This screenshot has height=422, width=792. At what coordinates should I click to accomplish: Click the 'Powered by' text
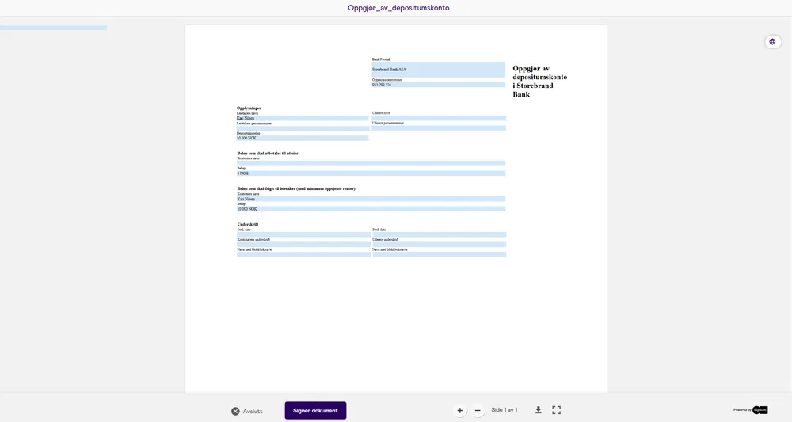[x=743, y=410]
